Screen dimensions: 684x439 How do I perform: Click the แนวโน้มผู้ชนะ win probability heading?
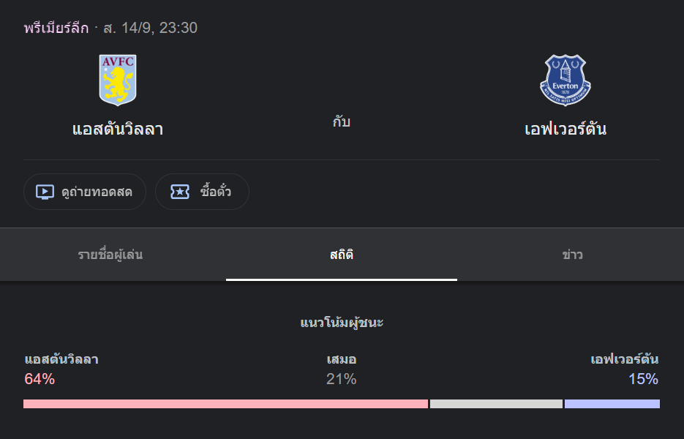coord(342,323)
